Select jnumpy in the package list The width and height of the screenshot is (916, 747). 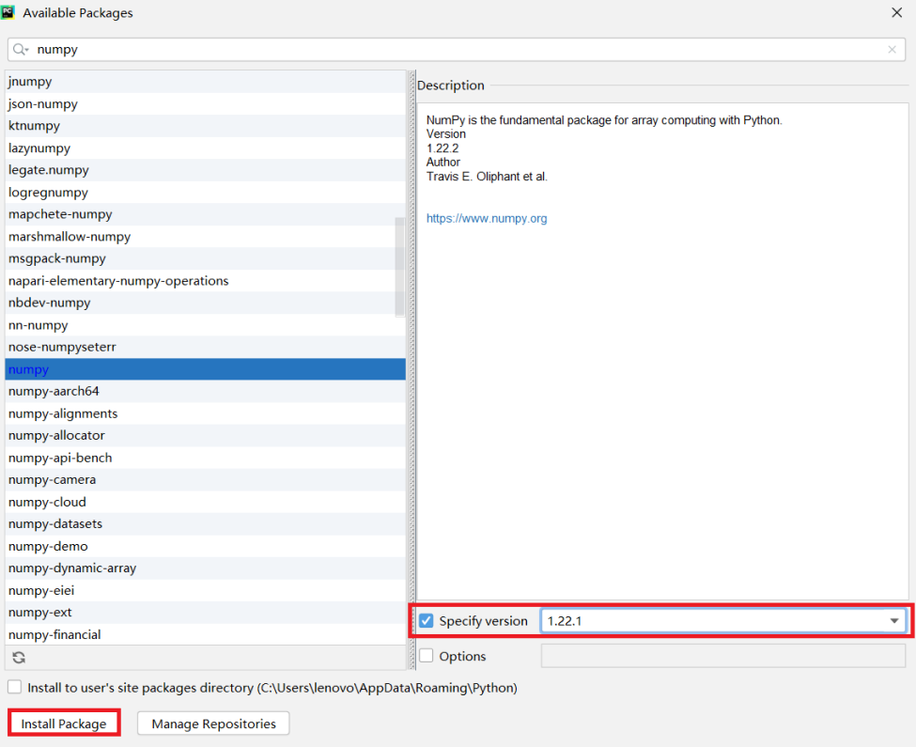205,82
